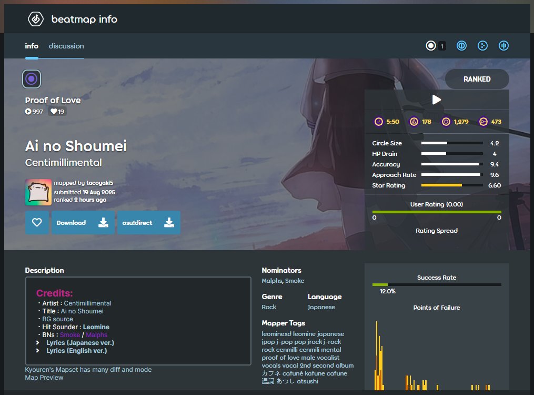This screenshot has height=395, width=534.
Task: Open the BG source link
Action: click(57, 319)
